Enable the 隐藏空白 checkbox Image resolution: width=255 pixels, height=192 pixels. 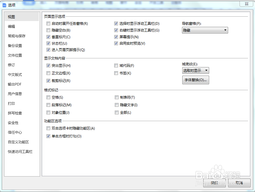[x=48, y=30]
